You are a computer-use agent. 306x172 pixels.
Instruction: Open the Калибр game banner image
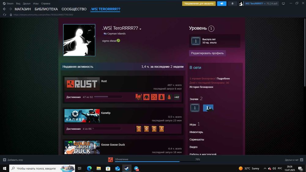(x=82, y=116)
